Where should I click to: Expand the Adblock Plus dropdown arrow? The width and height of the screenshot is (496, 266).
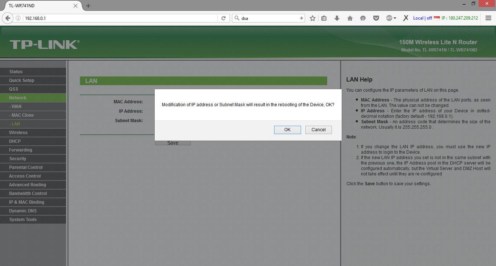coord(395,18)
